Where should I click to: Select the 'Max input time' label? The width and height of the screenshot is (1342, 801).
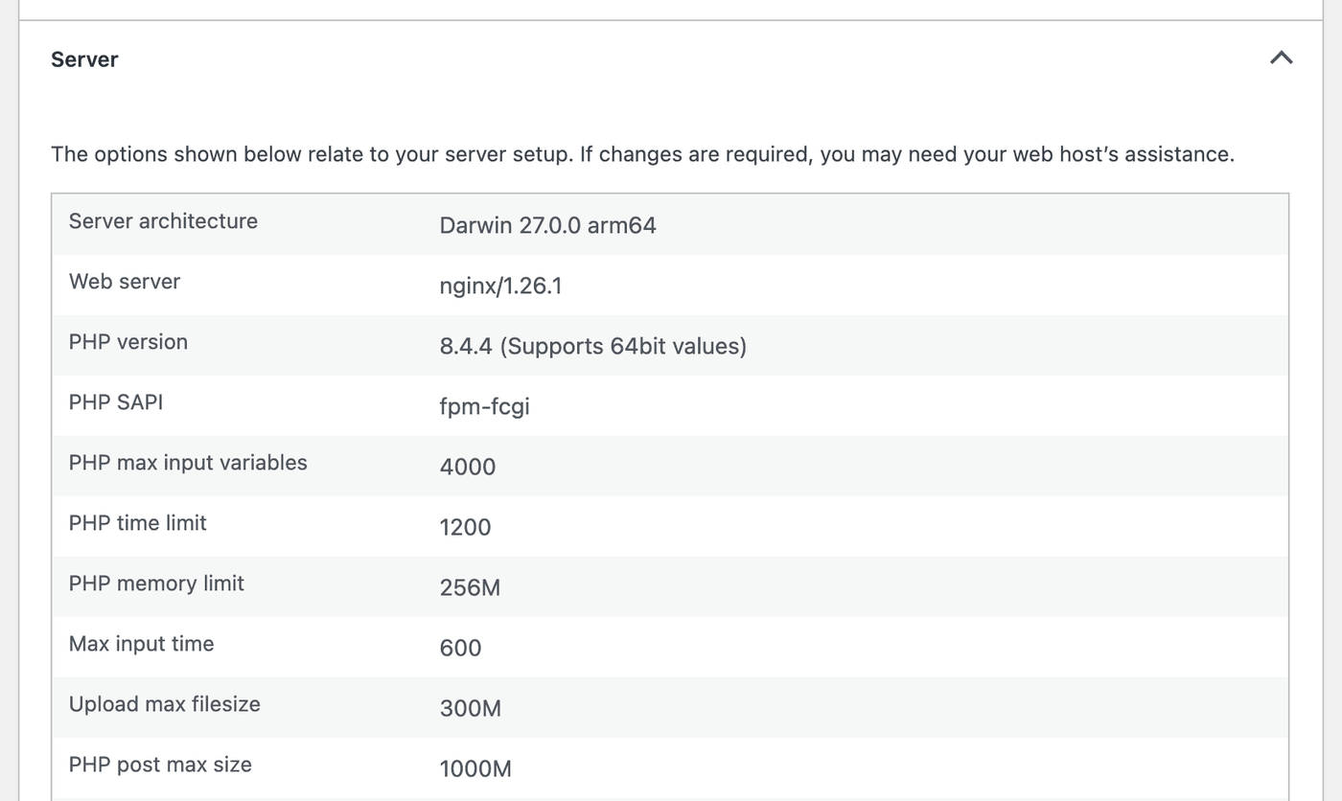click(141, 644)
